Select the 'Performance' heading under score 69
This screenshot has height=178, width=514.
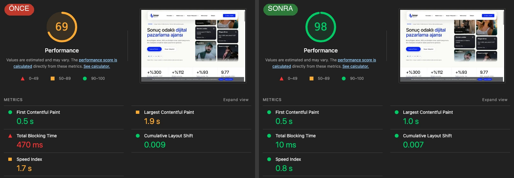click(x=62, y=51)
